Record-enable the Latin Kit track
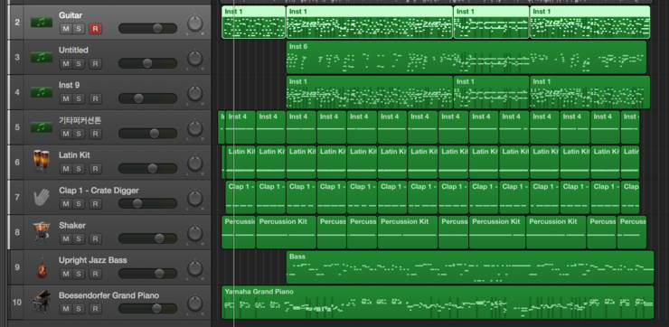 point(95,169)
